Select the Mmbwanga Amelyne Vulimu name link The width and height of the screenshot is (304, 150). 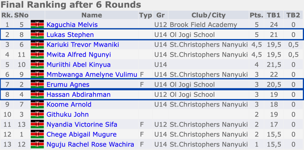pyautogui.click(x=92, y=75)
